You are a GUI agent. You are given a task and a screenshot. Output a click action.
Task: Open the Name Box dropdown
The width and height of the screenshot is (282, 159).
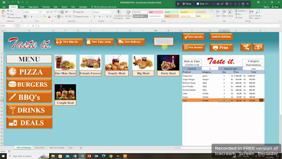click(14, 26)
